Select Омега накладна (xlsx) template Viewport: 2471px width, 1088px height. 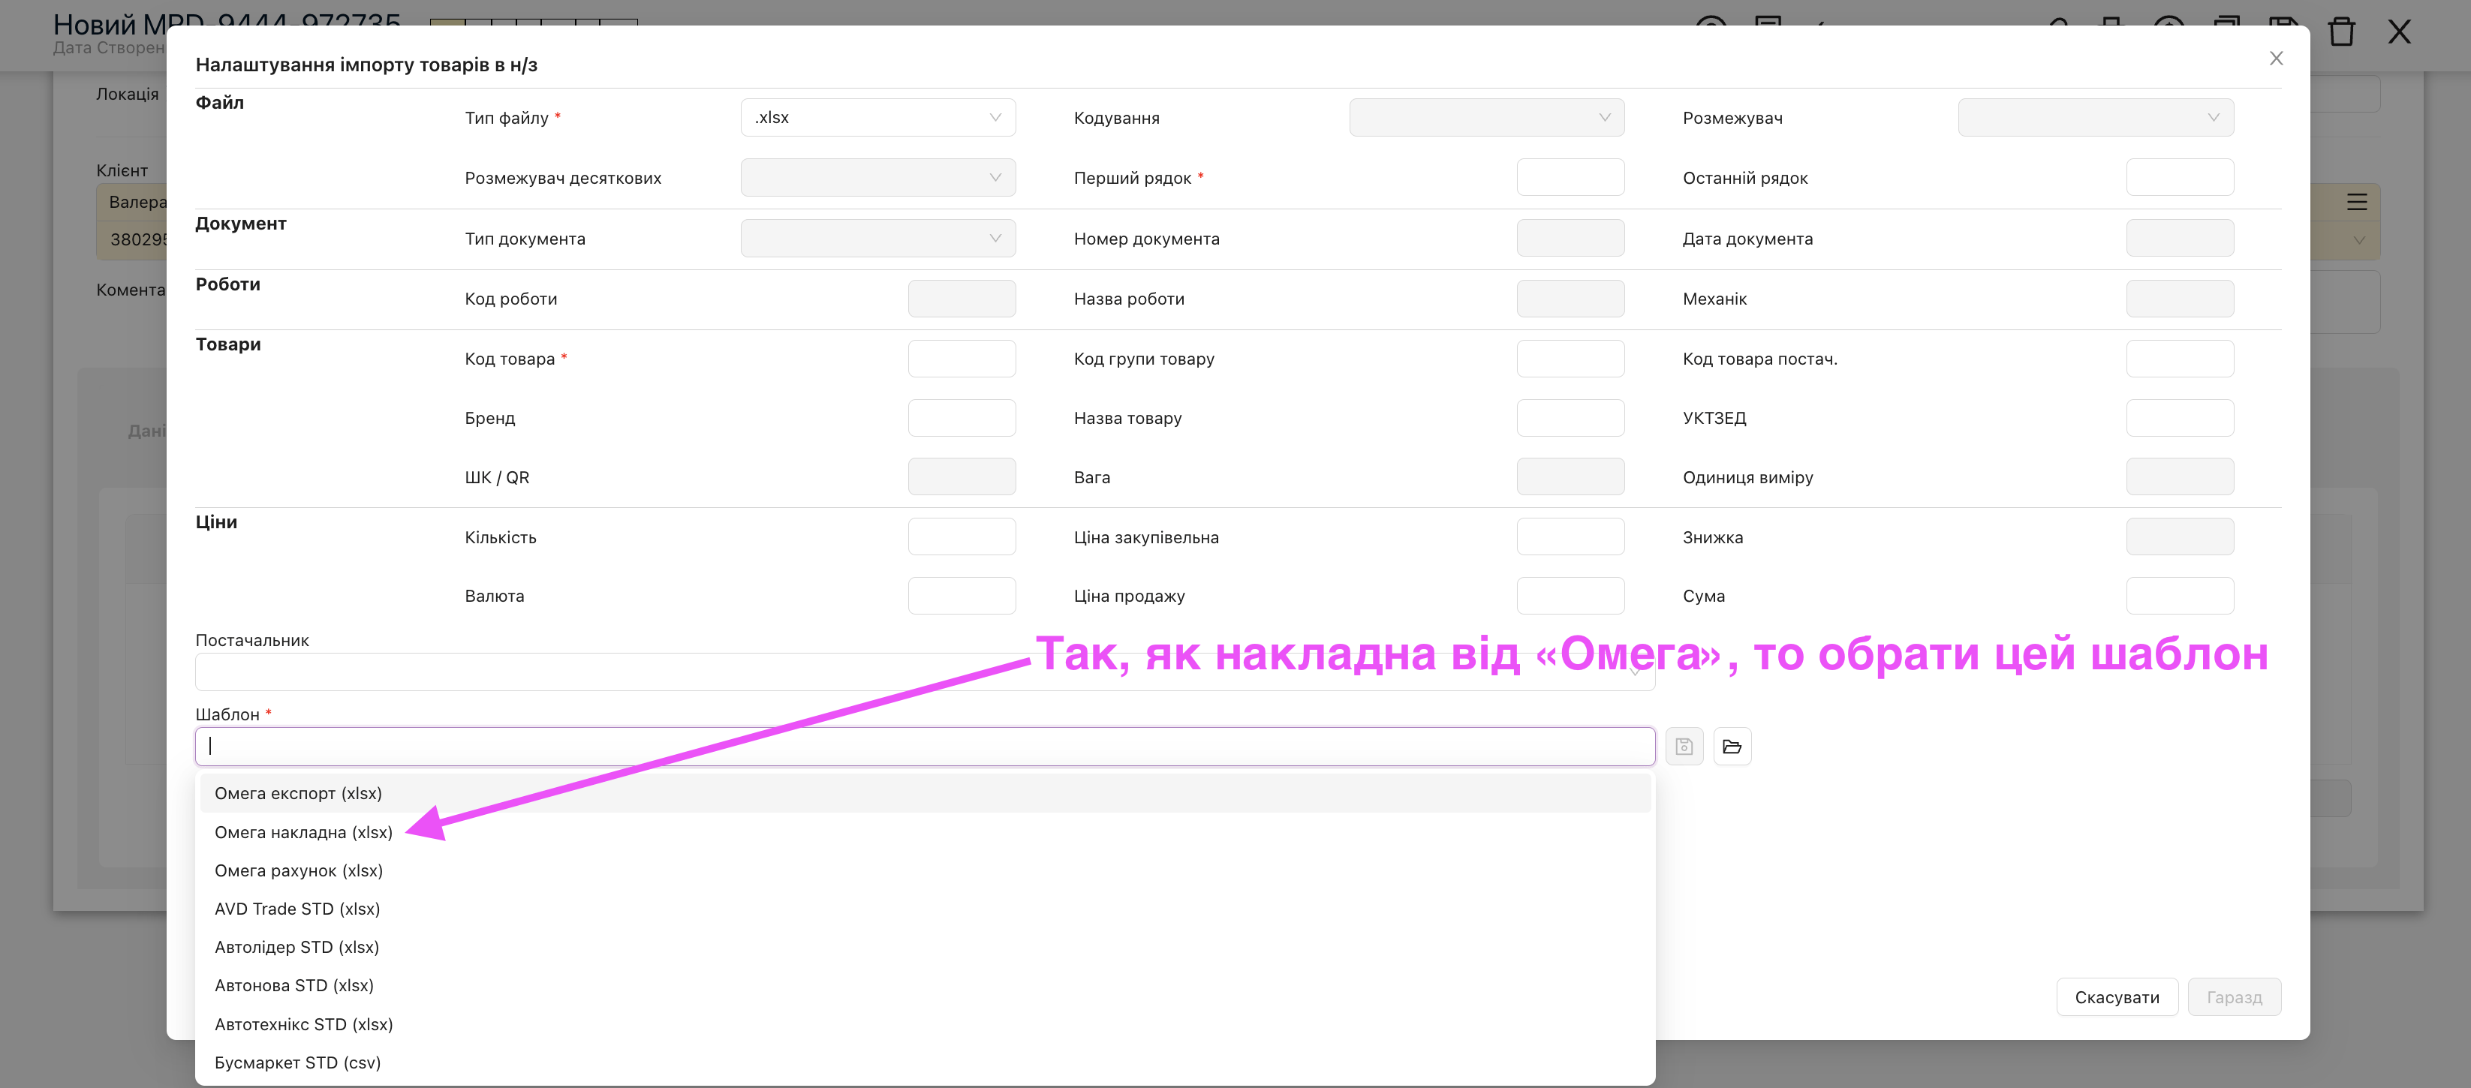(303, 832)
